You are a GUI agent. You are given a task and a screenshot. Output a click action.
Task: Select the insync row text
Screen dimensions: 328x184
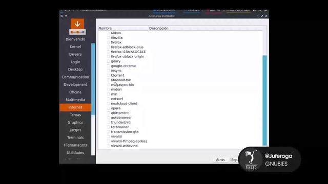click(116, 71)
